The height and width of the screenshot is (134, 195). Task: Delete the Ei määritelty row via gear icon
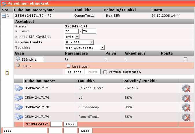(x=186, y=107)
